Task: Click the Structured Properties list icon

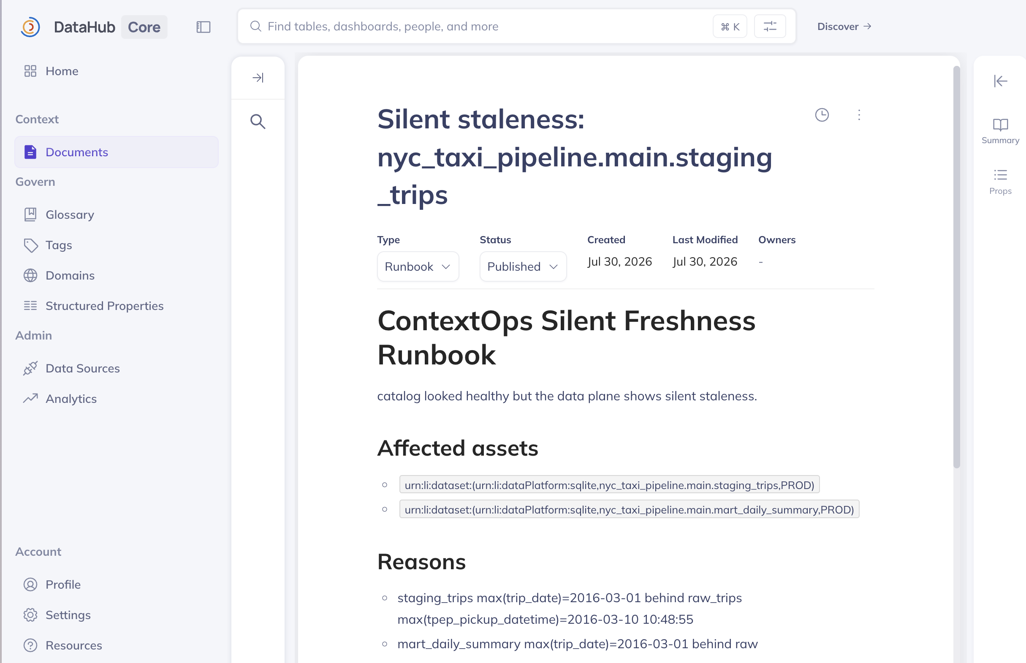Action: click(x=30, y=306)
